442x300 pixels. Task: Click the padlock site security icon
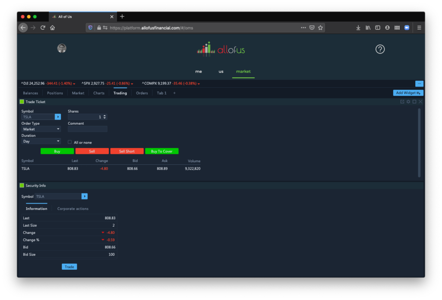(x=99, y=28)
